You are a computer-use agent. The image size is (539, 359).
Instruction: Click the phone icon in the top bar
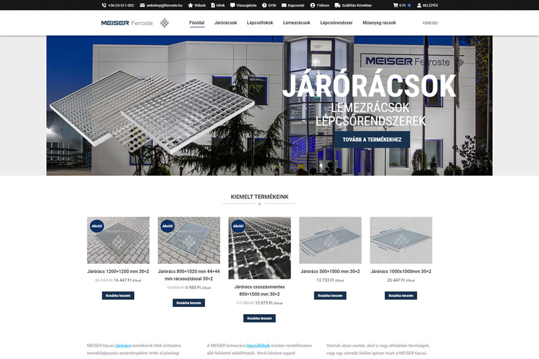104,5
